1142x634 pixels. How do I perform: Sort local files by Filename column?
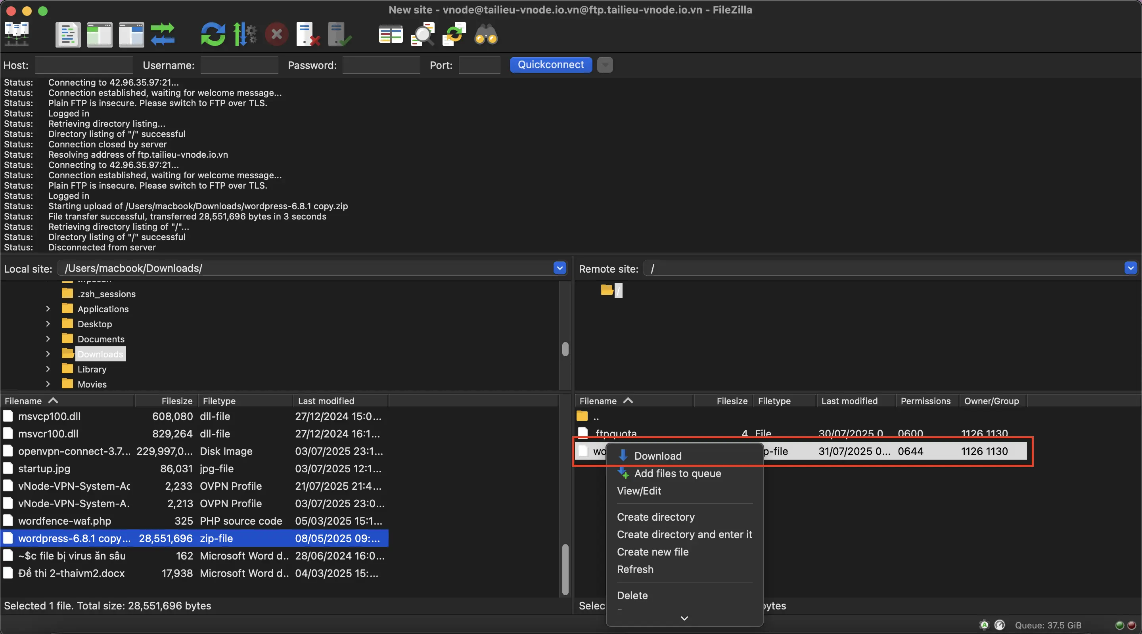click(67, 401)
